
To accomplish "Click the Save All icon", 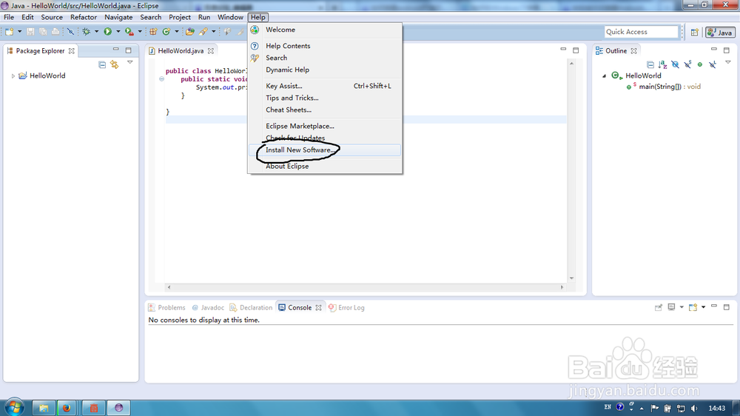I will [43, 32].
